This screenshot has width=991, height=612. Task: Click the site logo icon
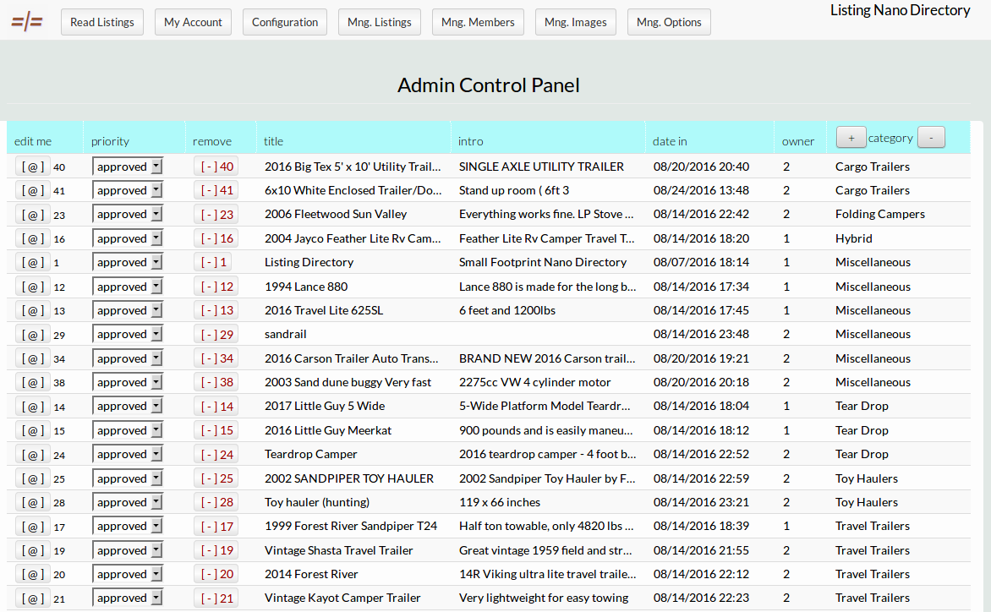point(28,21)
